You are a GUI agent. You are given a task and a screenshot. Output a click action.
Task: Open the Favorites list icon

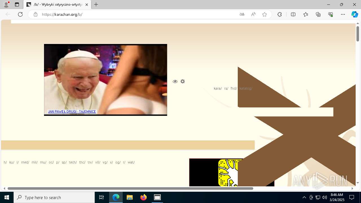click(306, 14)
